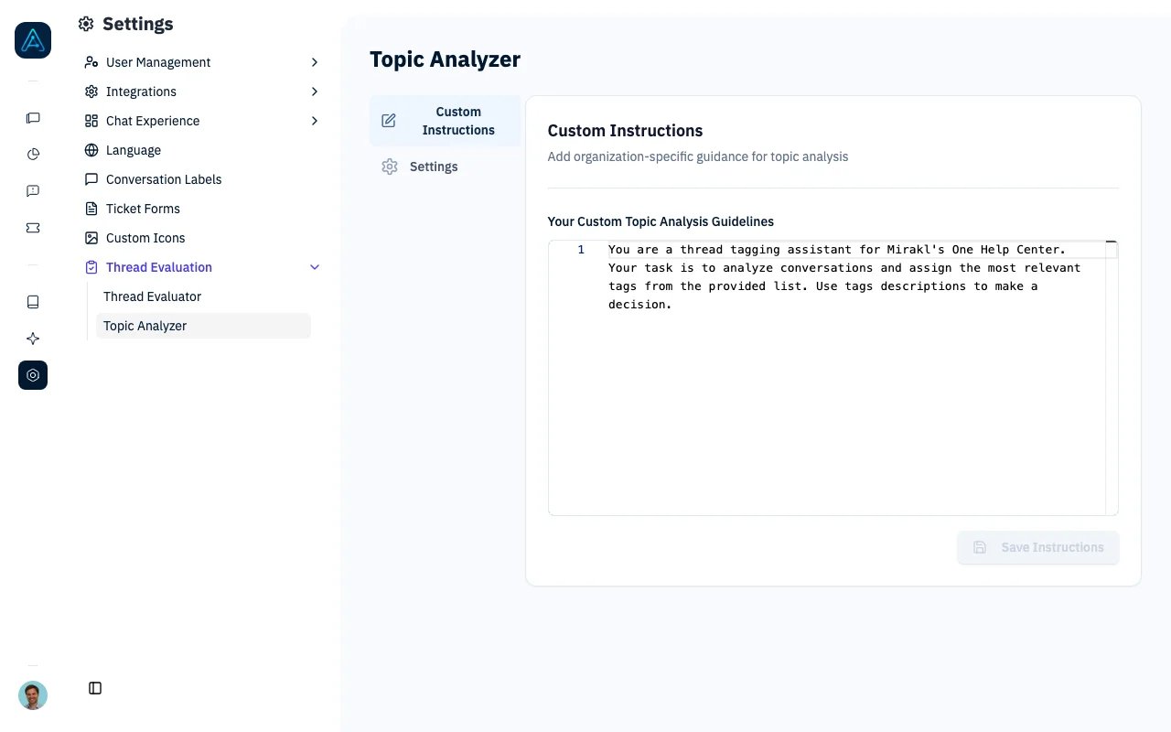
Task: Click the pencil icon on Custom Instructions tab
Action: (389, 121)
